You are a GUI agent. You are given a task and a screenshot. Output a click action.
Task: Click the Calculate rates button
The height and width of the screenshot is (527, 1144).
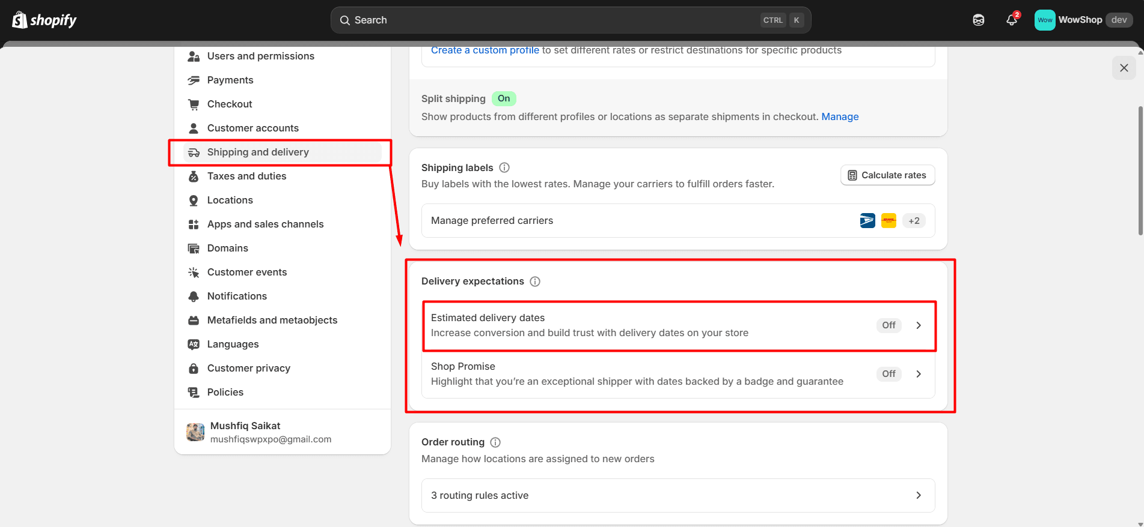coord(887,175)
